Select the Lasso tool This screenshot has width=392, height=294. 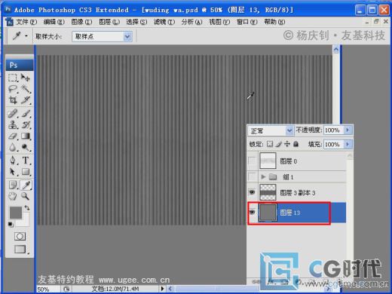pos(13,89)
